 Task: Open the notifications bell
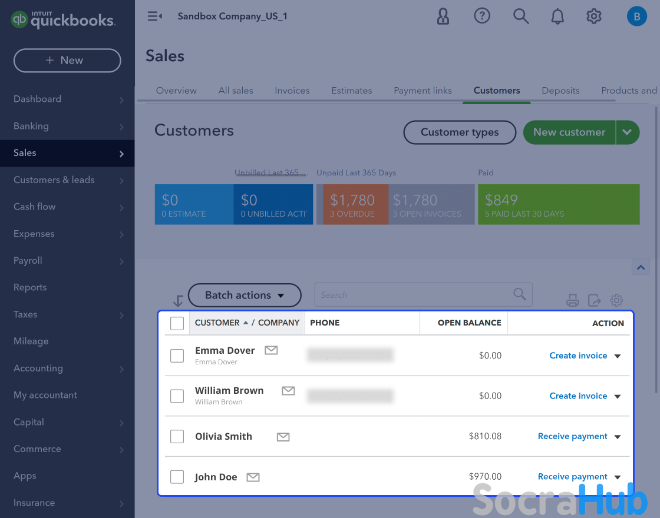pos(557,16)
